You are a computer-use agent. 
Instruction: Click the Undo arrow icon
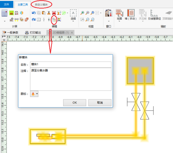tap(34, 13)
